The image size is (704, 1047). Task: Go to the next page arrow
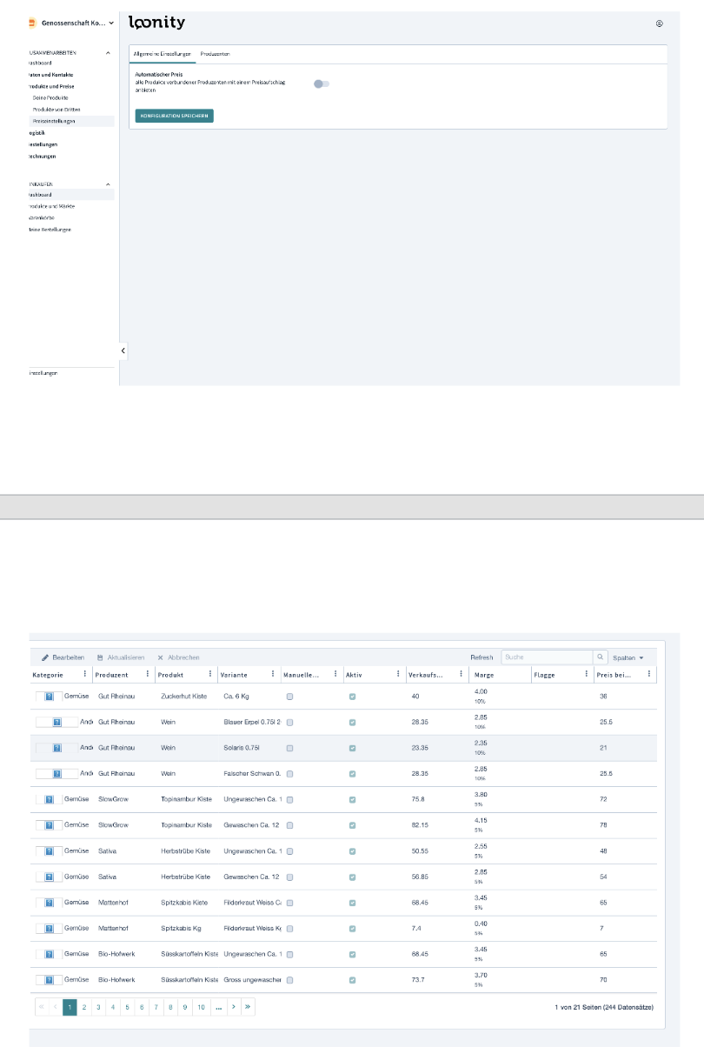point(233,1007)
